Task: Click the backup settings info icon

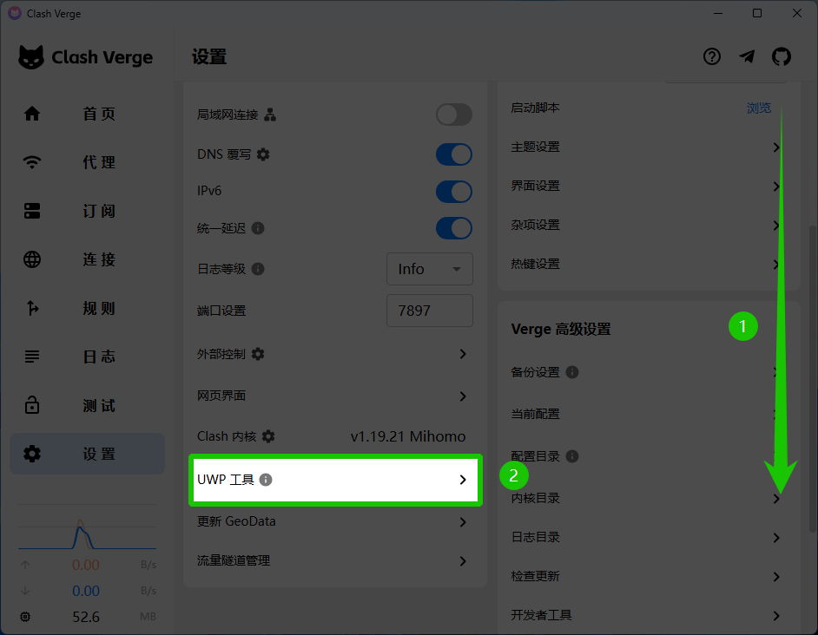Action: [x=572, y=372]
